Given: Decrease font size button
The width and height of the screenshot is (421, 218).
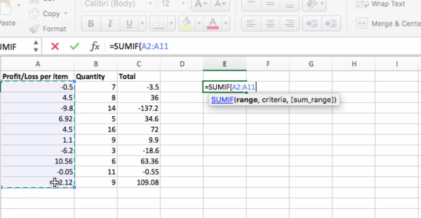Looking at the screenshot, I should [220, 4].
